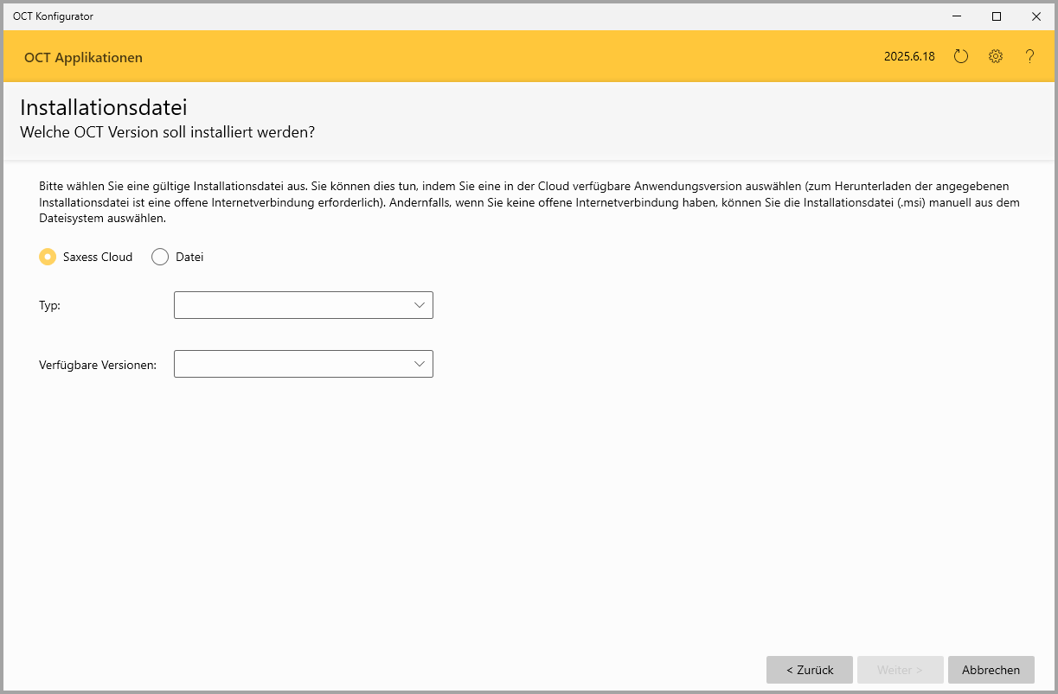Open help with the question mark icon

click(1029, 57)
